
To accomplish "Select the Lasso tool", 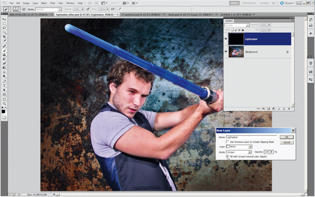I will pos(4,28).
